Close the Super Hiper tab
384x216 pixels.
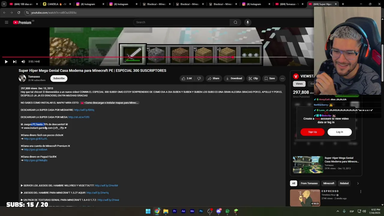336,4
